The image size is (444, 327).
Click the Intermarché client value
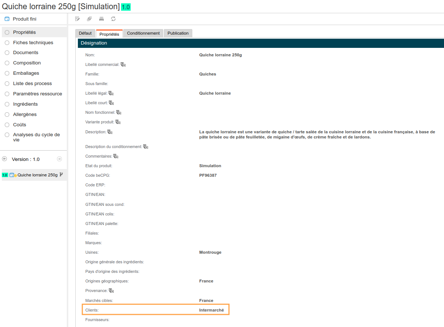211,310
